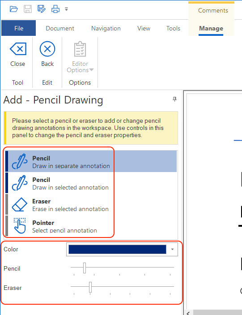242x315 pixels.
Task: Switch to the Document tab
Action: tap(60, 28)
